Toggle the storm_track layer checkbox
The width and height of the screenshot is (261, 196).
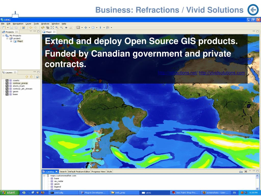pyautogui.click(x=7, y=86)
